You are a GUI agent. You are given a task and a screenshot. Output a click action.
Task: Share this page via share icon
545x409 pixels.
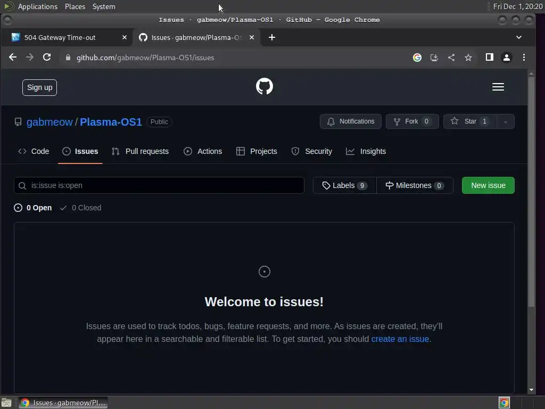click(451, 58)
